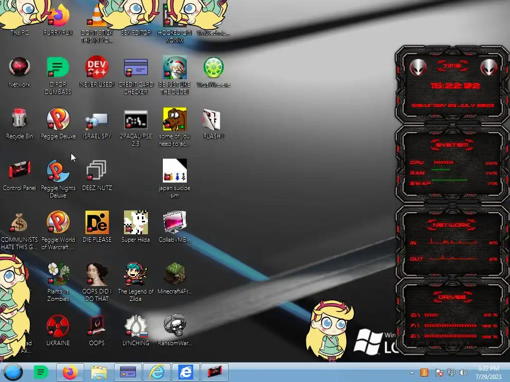Select the RansomWar... skull icon
The image size is (510, 382).
tap(175, 330)
